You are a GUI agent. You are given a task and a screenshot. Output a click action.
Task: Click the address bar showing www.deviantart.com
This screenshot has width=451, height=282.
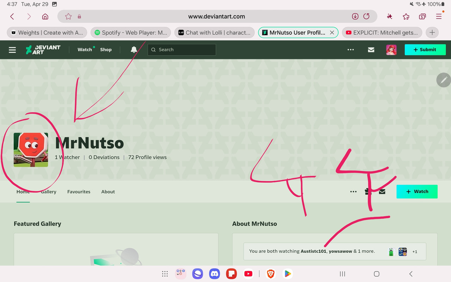coord(217,17)
